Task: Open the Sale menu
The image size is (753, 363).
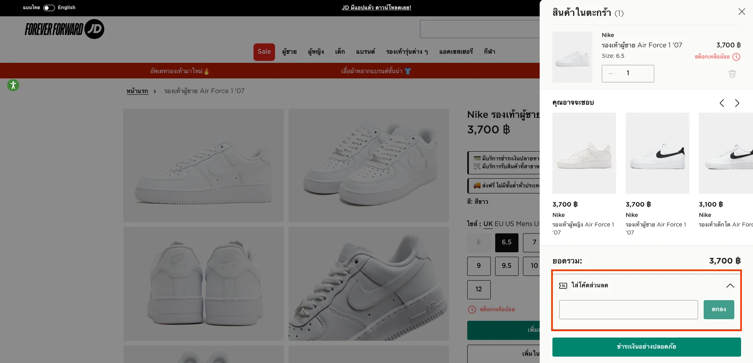Action: [x=264, y=51]
